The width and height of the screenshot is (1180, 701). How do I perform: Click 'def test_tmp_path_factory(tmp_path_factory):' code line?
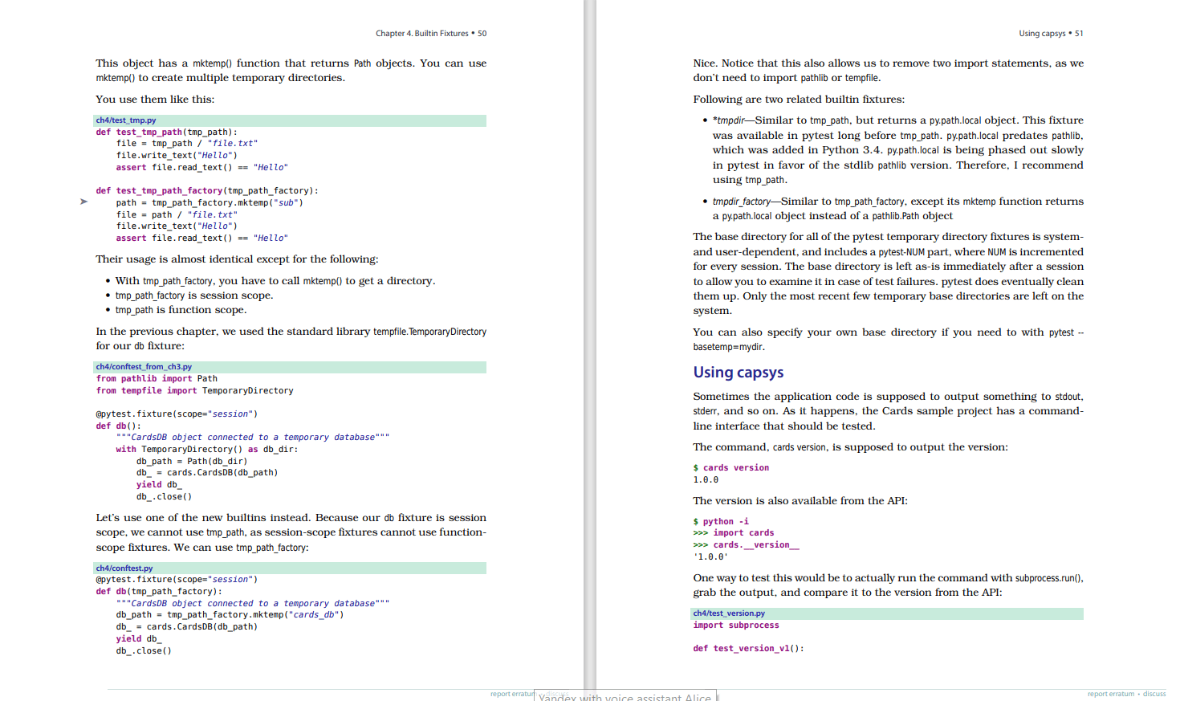tap(207, 191)
